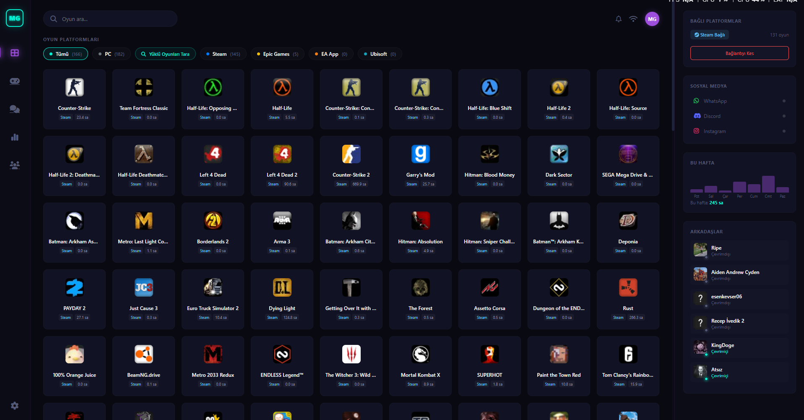Click the Hitman: Absolution card
Image resolution: width=804 pixels, height=420 pixels.
pos(421,233)
